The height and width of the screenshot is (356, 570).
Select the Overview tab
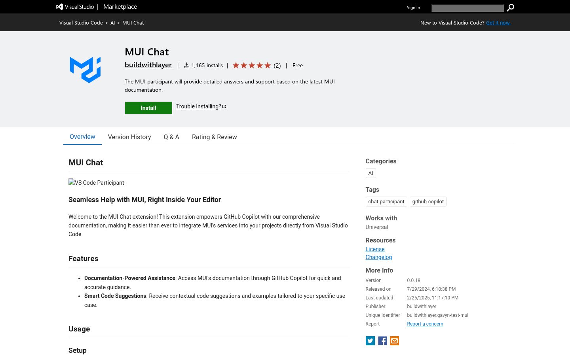point(82,137)
